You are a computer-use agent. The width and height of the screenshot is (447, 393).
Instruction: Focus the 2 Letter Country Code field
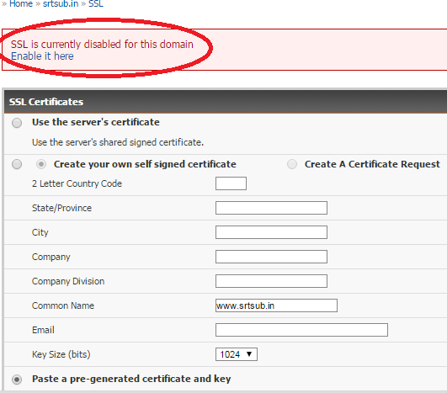pos(231,183)
